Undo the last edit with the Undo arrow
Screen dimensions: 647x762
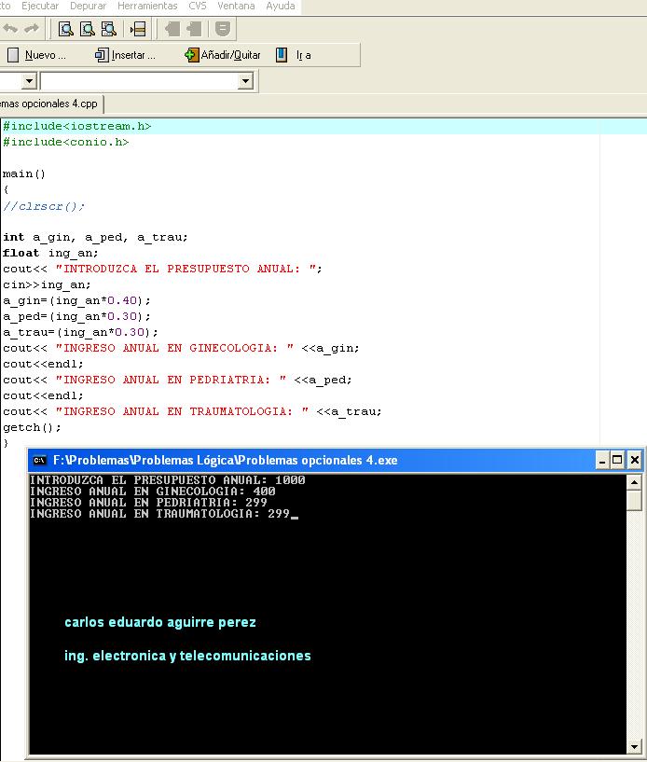[9, 29]
